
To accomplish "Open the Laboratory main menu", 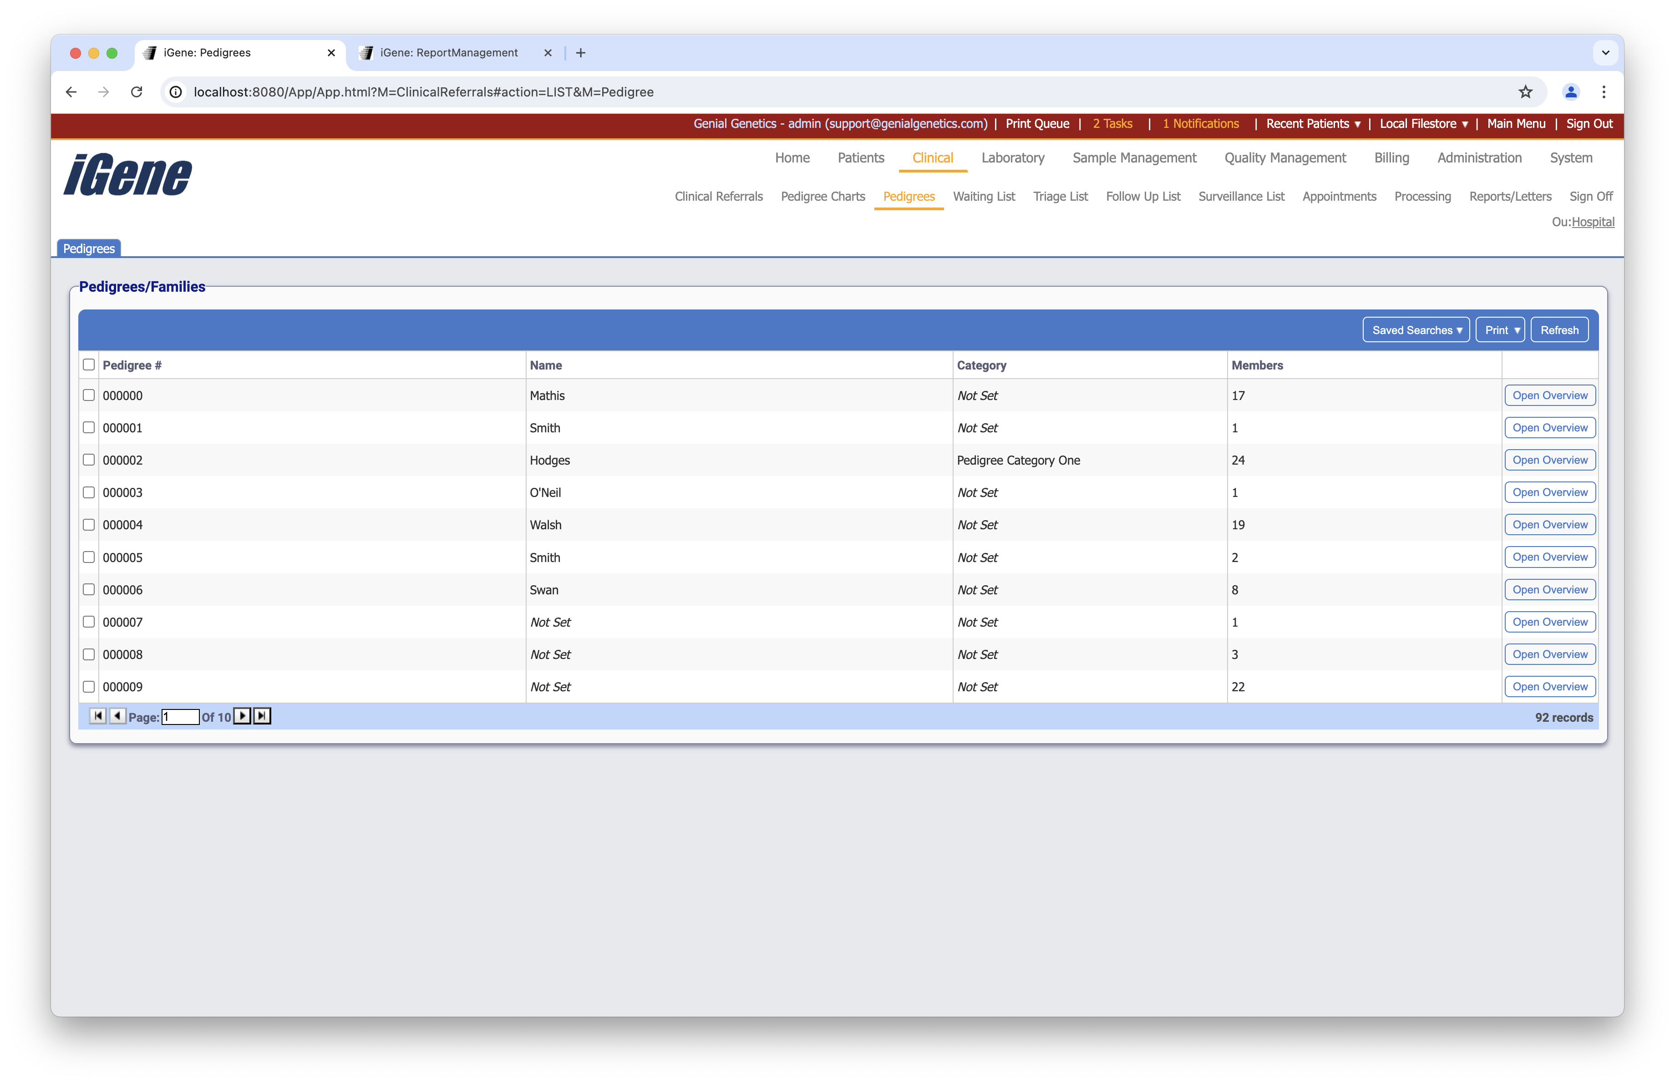I will 1013,158.
